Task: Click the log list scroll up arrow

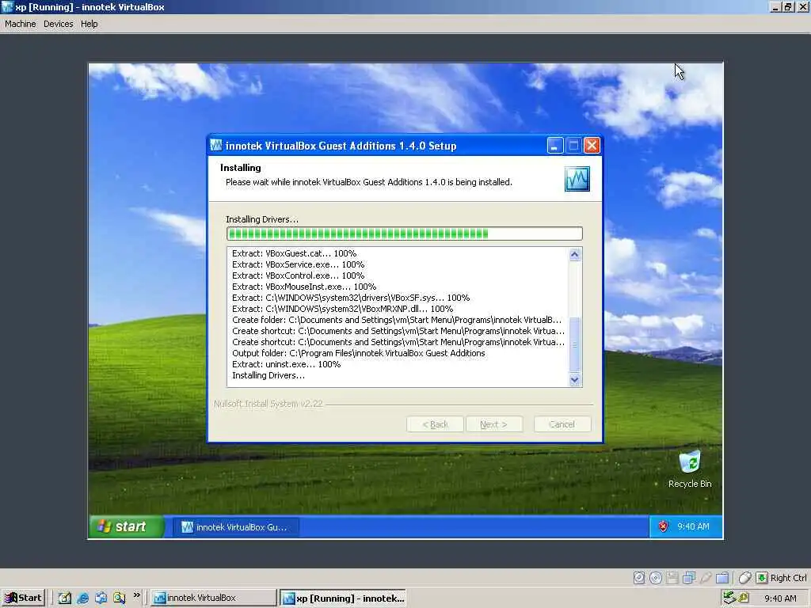Action: [574, 254]
